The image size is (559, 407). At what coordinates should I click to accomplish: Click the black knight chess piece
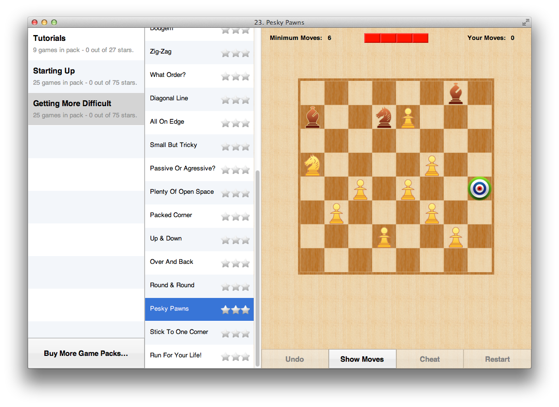(384, 117)
